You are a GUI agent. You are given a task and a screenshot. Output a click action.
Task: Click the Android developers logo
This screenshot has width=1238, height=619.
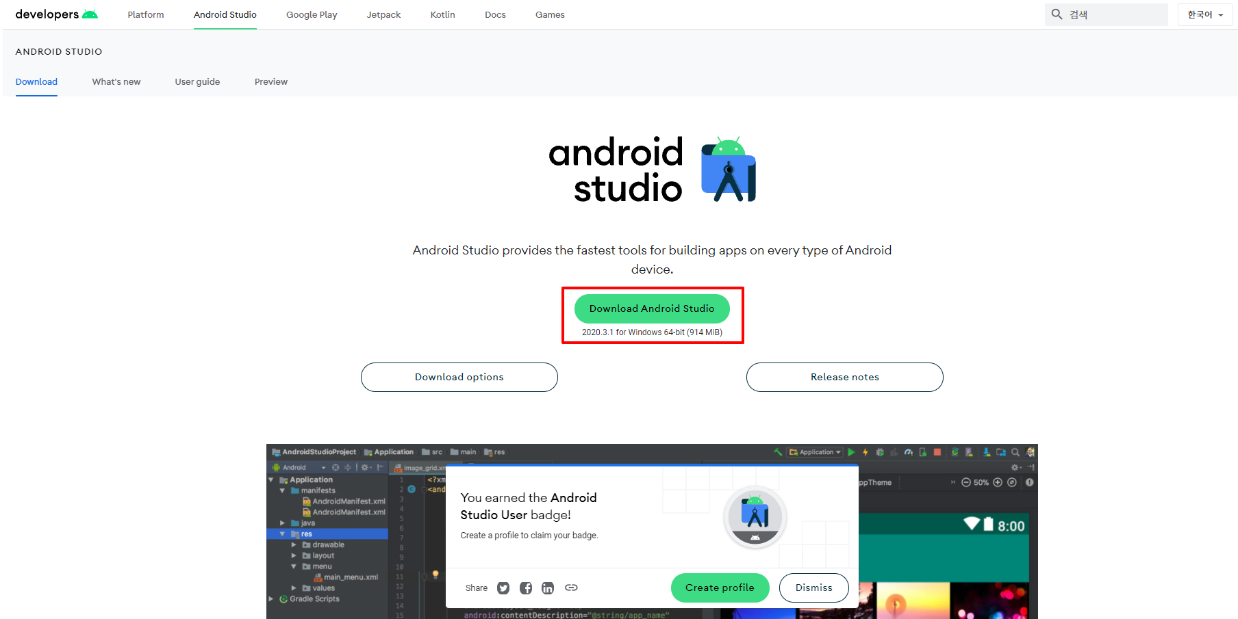56,14
